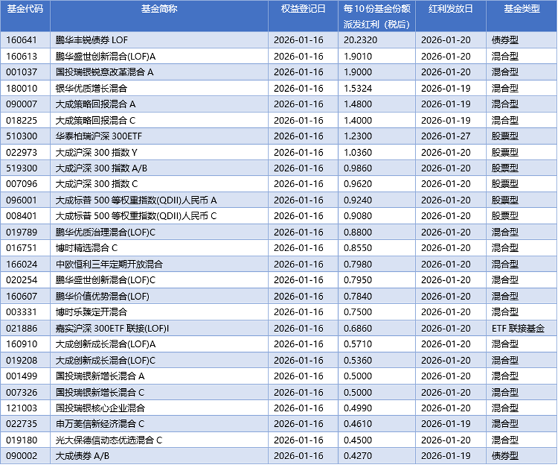Select fund code 160641
The width and height of the screenshot is (558, 465).
(26, 41)
